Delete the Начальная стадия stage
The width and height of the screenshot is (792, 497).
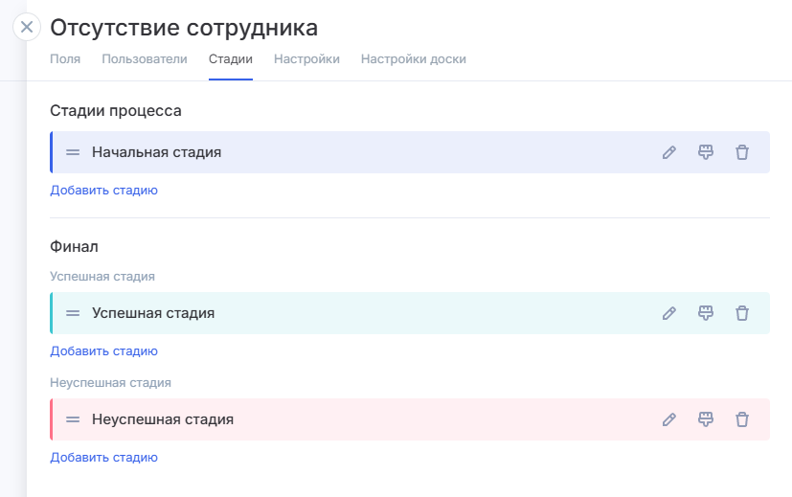point(742,152)
